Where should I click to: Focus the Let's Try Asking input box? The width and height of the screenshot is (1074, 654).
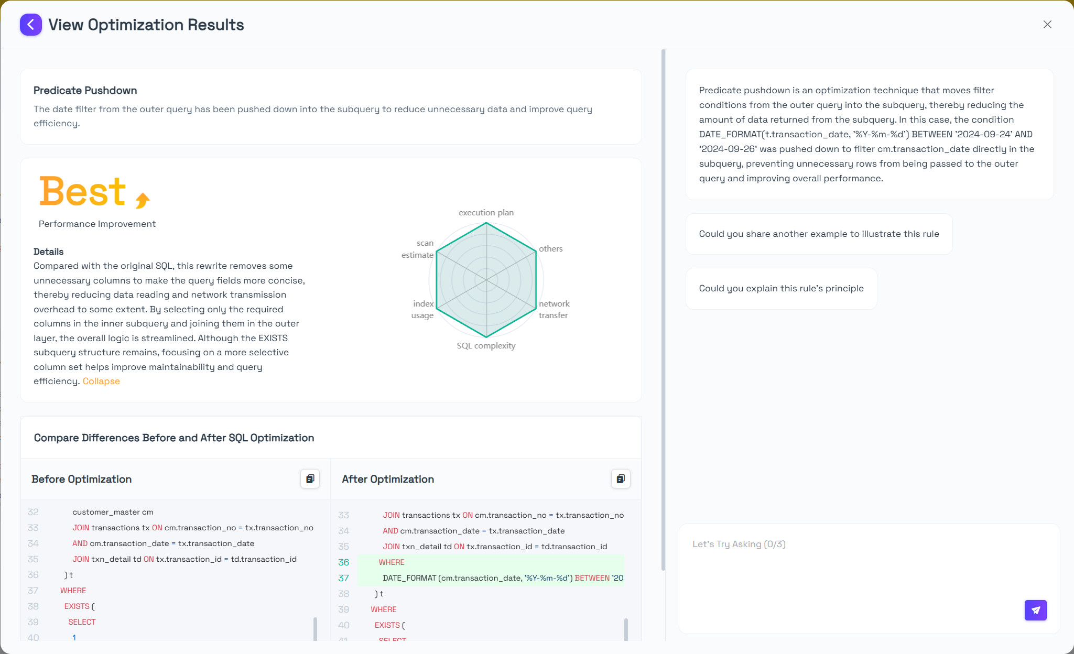[854, 571]
